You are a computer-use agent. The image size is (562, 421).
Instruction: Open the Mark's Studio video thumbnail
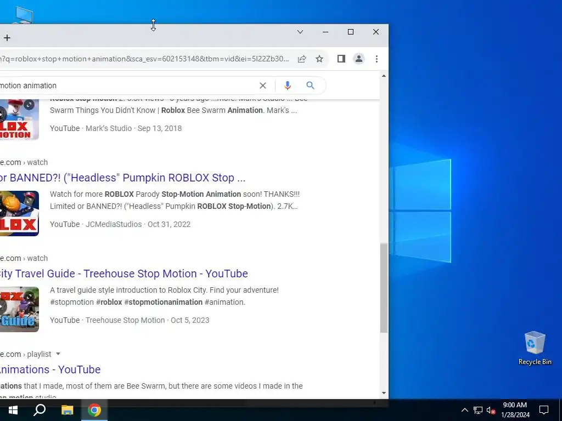click(x=19, y=119)
